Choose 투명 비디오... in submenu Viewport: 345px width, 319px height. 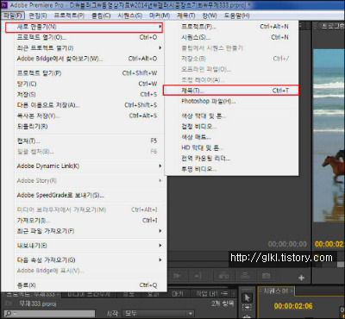[x=232, y=169]
